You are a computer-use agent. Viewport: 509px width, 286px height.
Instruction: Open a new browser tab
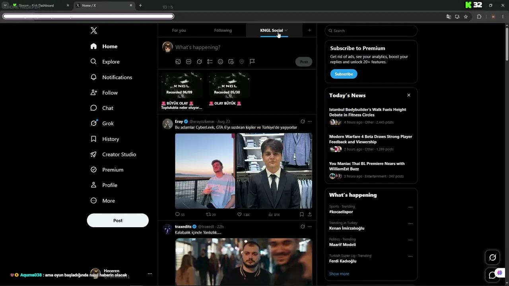click(140, 6)
